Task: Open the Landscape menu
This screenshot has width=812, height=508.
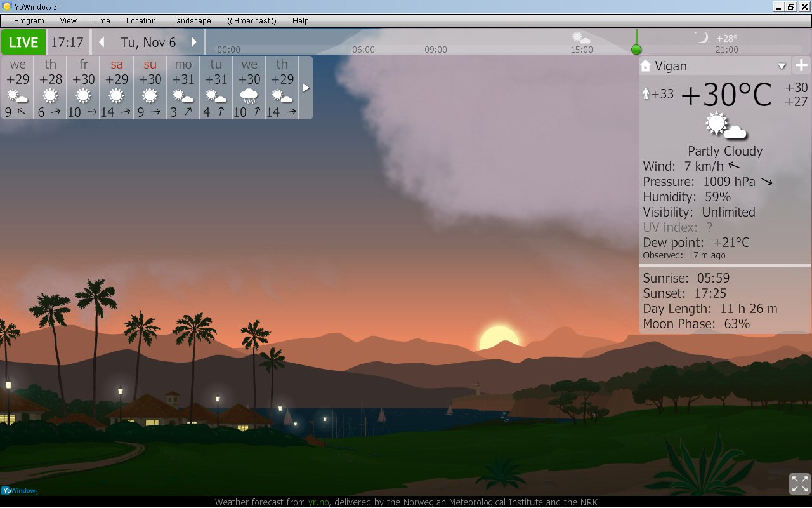Action: (x=191, y=20)
